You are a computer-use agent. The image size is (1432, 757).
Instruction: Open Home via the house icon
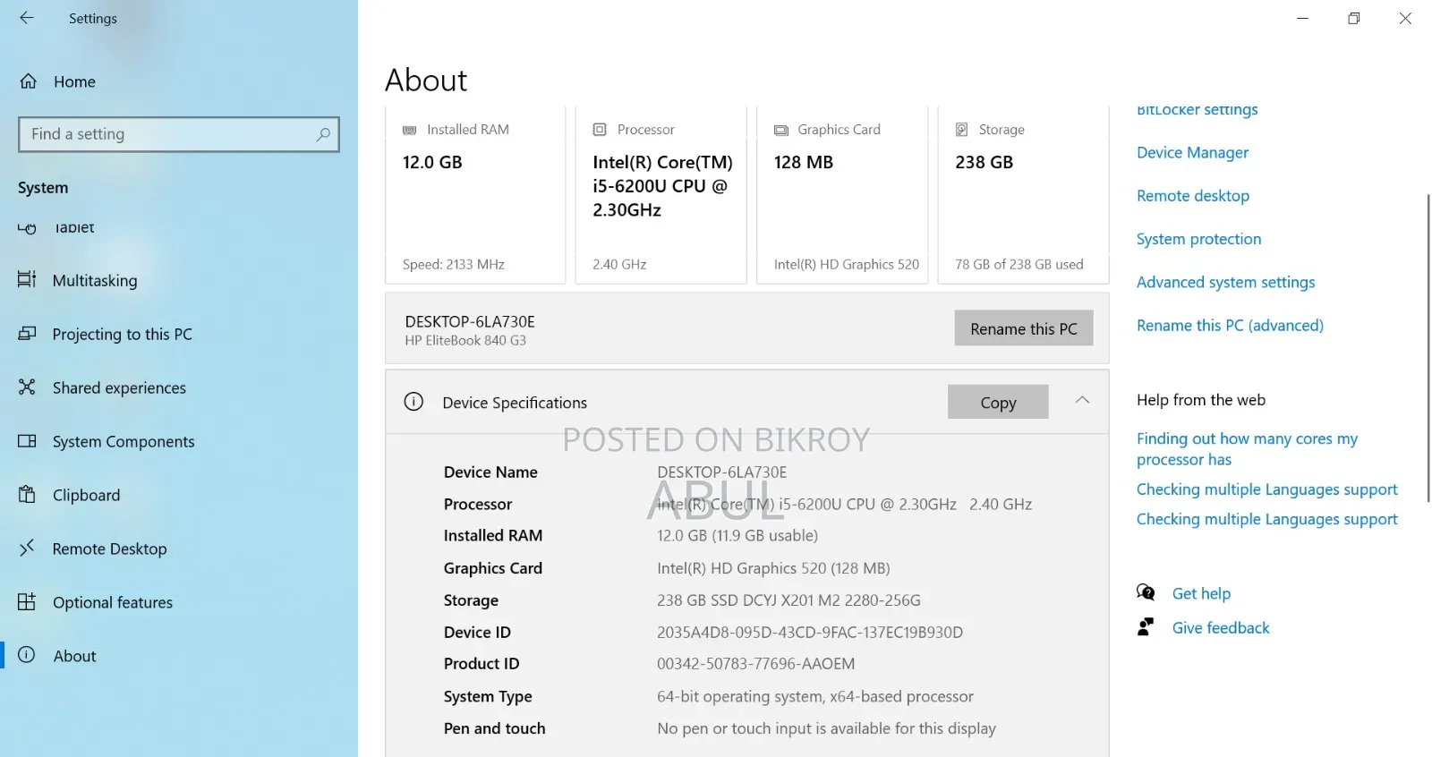coord(29,81)
